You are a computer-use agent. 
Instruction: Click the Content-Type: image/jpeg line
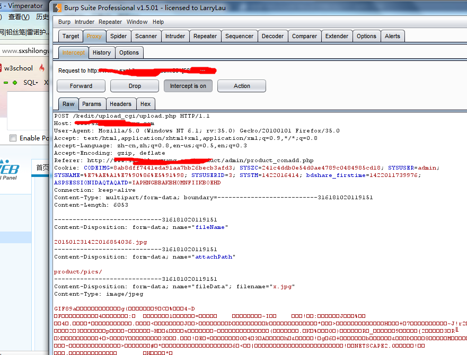[99, 294]
